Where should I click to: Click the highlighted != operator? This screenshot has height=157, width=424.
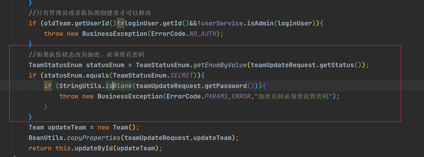pos(120,23)
